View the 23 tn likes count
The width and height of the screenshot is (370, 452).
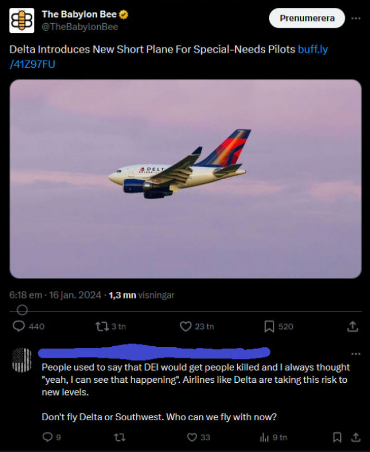pos(203,327)
